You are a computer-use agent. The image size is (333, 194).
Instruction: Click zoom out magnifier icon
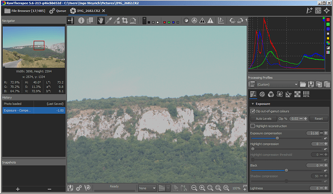[x=194, y=188]
